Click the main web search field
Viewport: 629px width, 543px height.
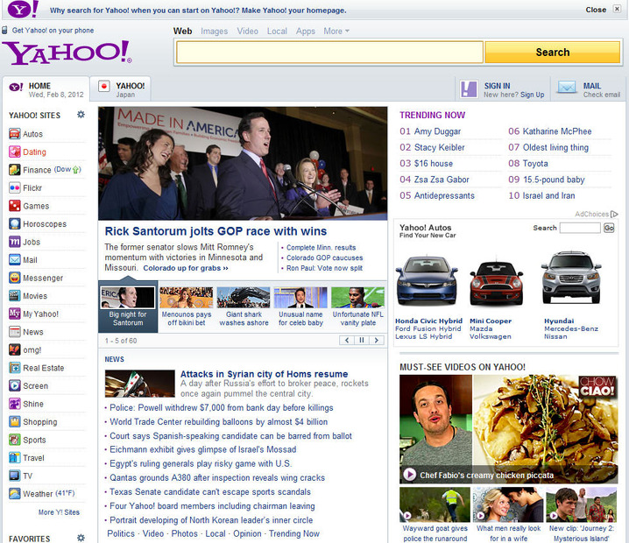(329, 53)
